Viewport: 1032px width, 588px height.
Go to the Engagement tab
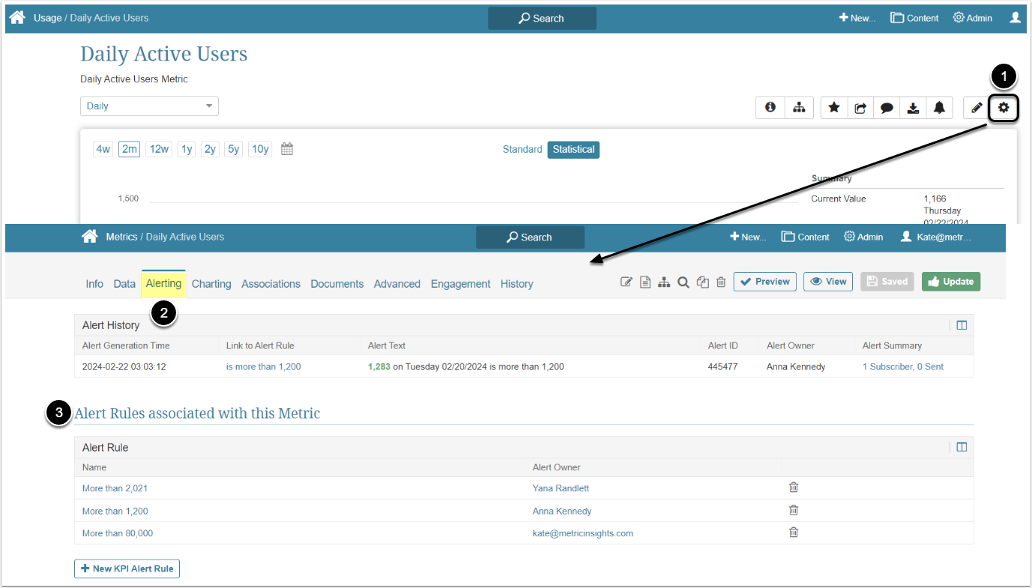click(x=461, y=284)
